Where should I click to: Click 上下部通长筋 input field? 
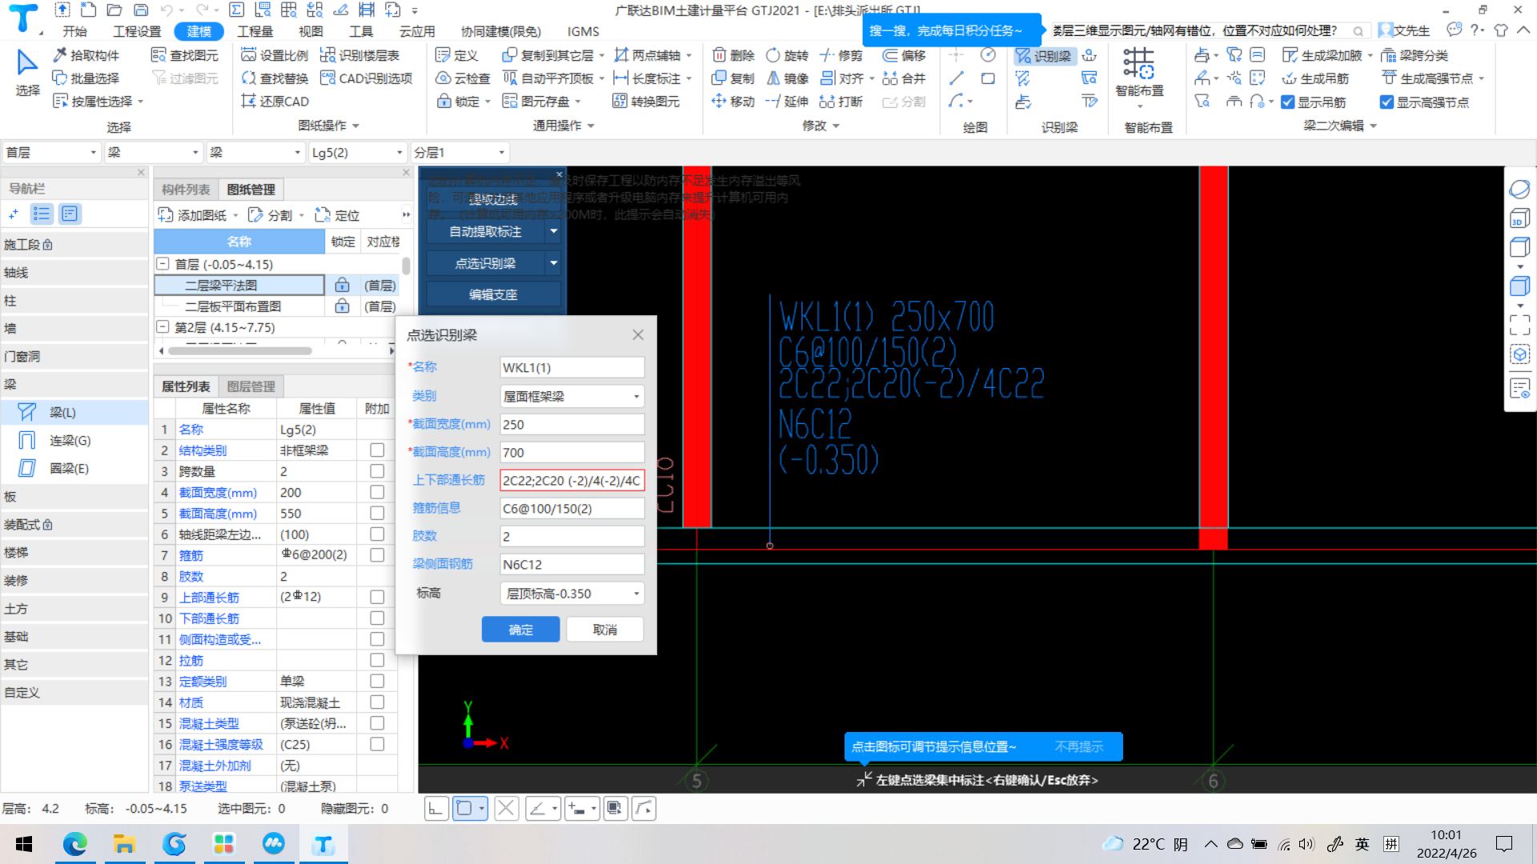pyautogui.click(x=572, y=481)
